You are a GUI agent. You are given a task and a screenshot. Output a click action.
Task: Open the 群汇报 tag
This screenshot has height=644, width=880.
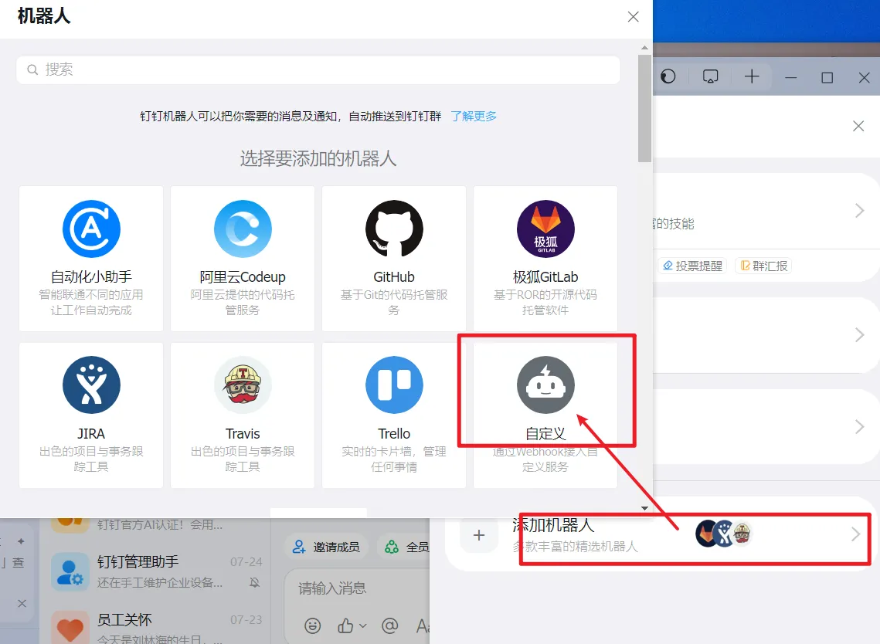[x=763, y=266]
